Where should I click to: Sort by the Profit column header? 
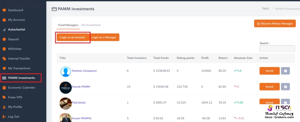pyautogui.click(x=205, y=58)
